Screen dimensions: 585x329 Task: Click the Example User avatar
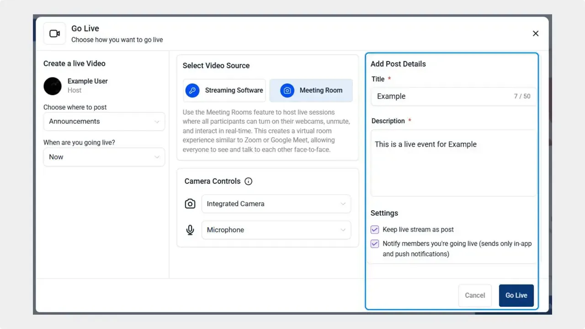pyautogui.click(x=53, y=86)
